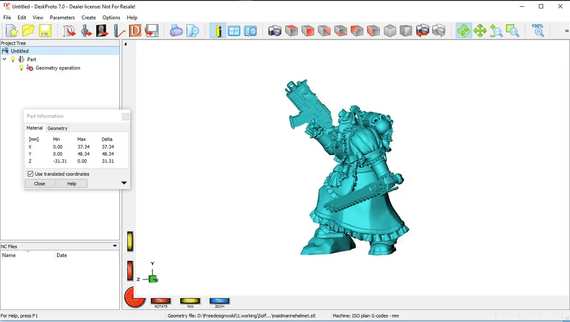570x322 pixels.
Task: Click the Close button in Part Information
Action: pyautogui.click(x=40, y=184)
